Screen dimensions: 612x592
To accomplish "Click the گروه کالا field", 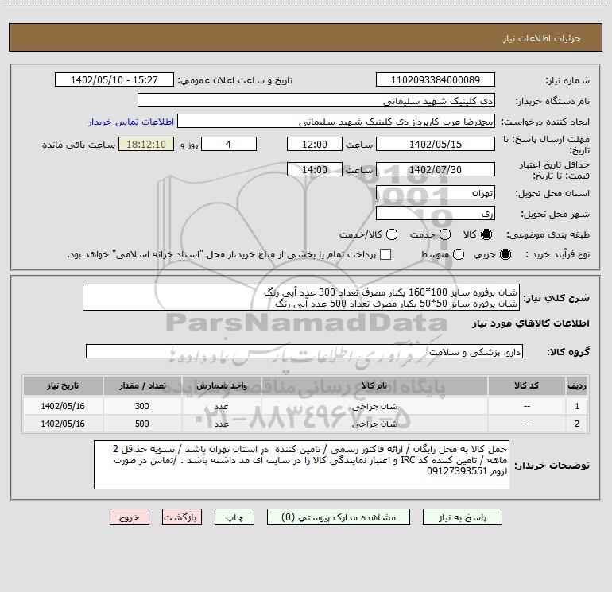I will coord(304,351).
